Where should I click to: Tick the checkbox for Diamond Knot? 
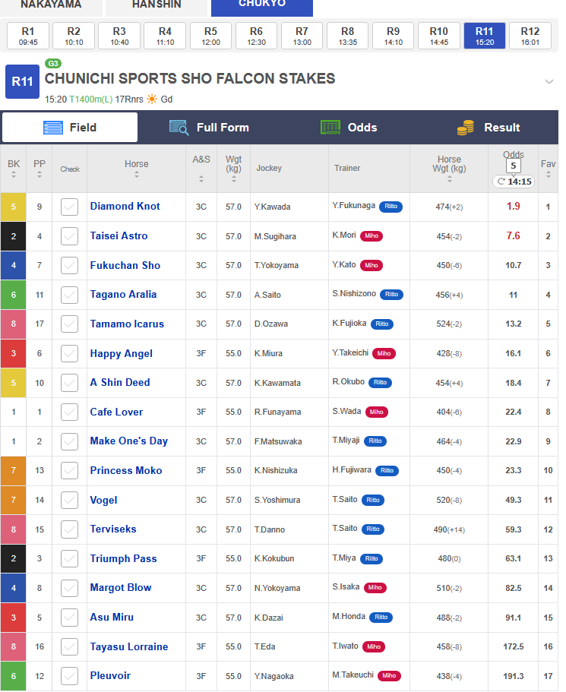(69, 207)
